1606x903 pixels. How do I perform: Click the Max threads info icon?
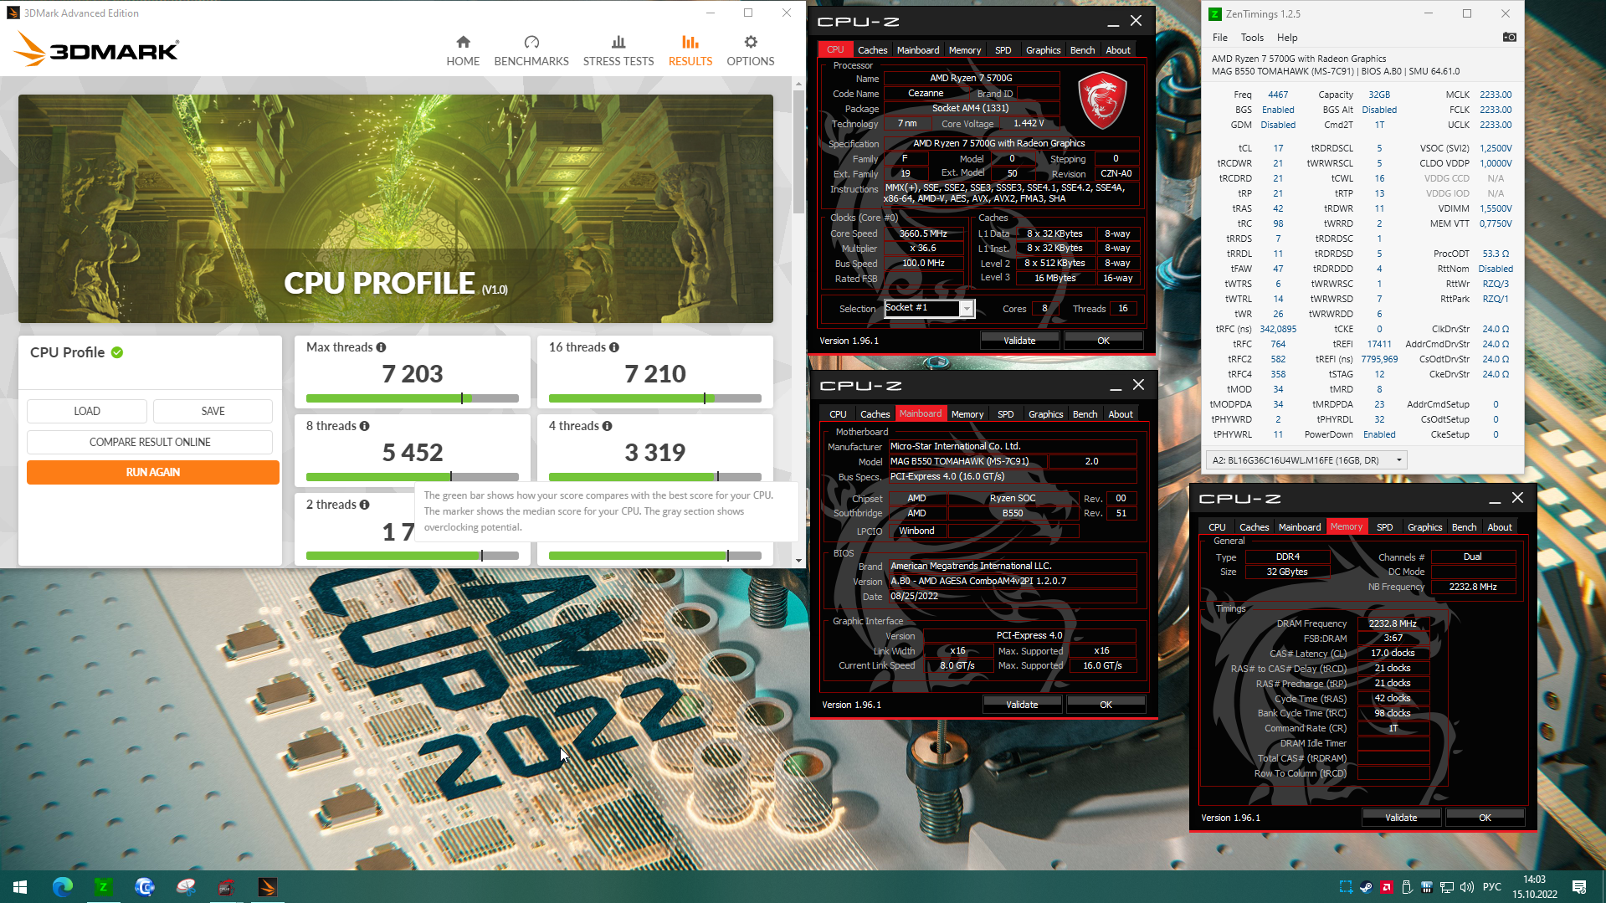381,347
